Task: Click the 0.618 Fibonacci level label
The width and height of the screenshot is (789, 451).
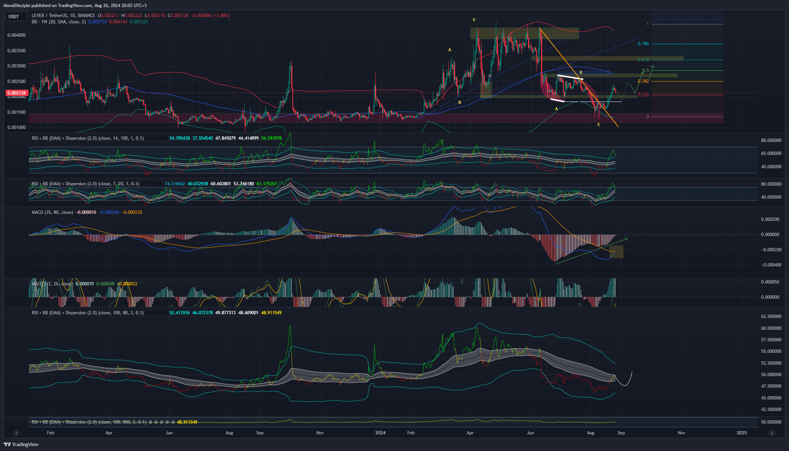Action: 643,60
